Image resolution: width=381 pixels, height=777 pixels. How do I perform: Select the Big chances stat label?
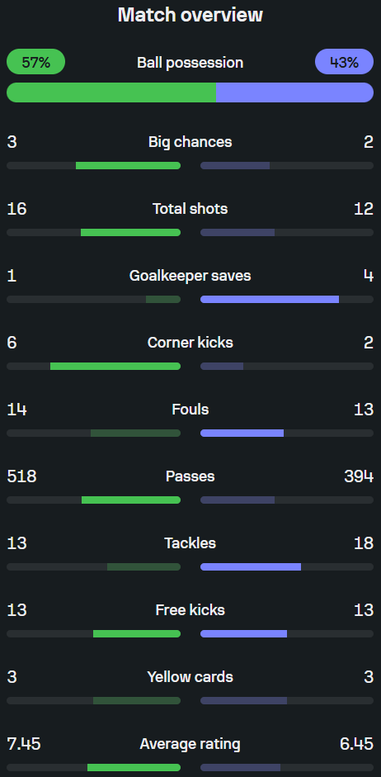(x=190, y=142)
